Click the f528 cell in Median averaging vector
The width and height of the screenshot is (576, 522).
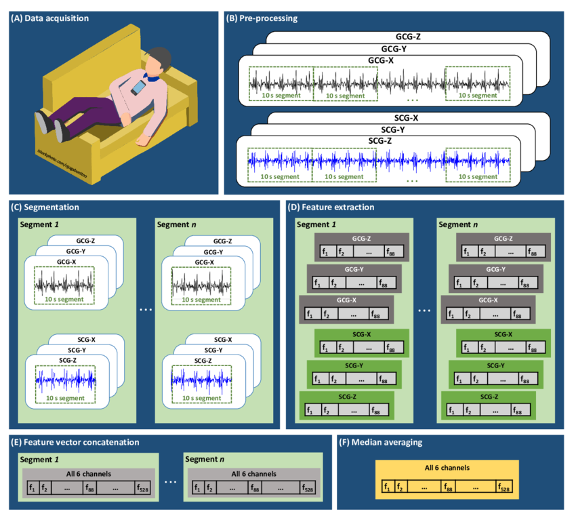tap(503, 487)
